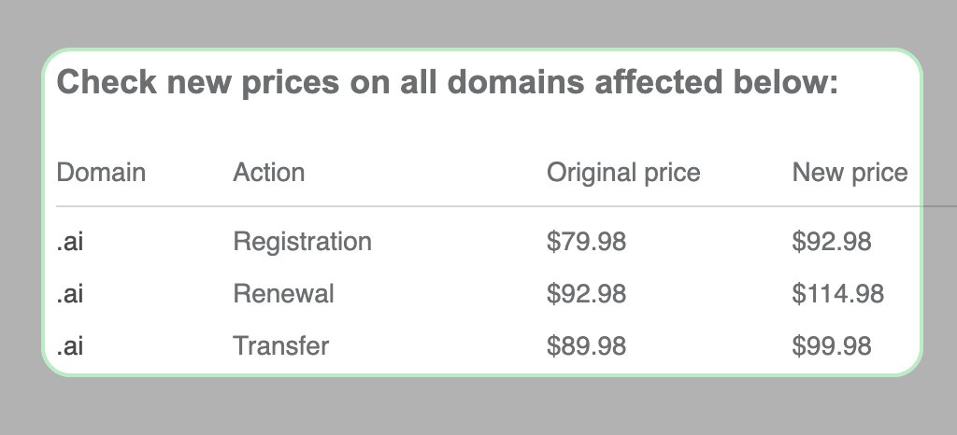Click .ai domain in the Renewal row
957x435 pixels.
click(71, 294)
